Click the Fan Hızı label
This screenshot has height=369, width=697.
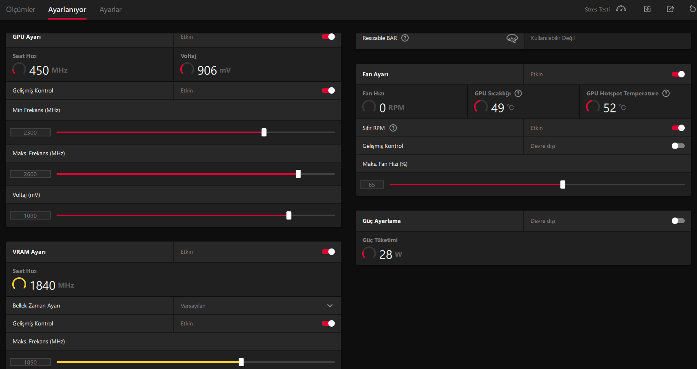coord(373,93)
